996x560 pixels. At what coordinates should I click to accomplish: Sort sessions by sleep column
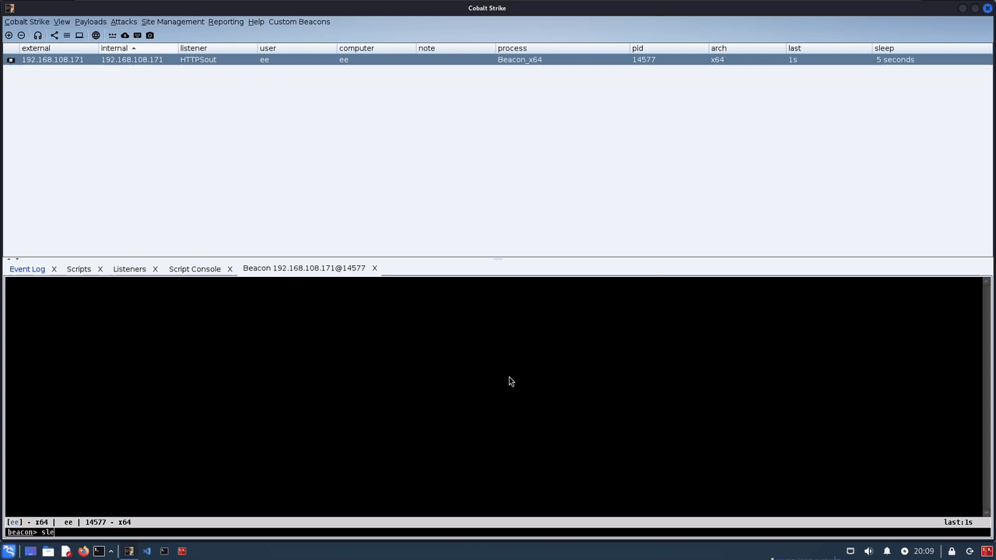click(933, 48)
